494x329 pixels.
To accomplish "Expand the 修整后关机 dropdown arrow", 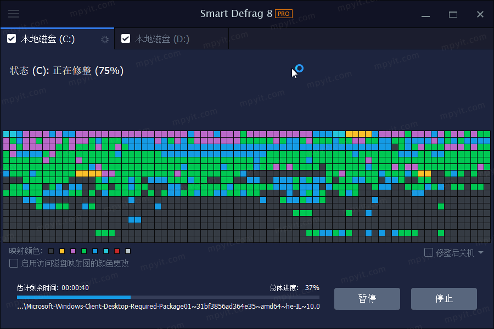I will tap(481, 252).
